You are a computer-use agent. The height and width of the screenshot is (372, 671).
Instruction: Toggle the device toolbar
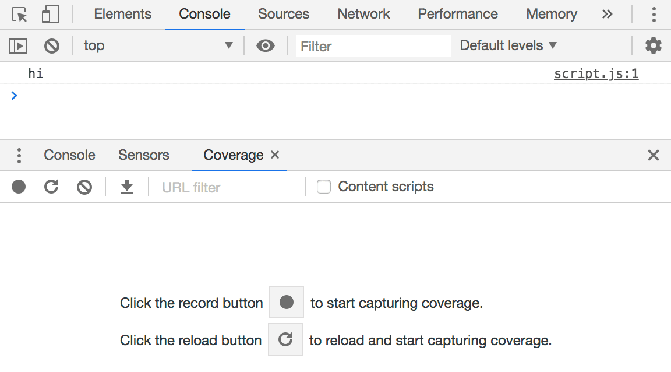pos(50,13)
